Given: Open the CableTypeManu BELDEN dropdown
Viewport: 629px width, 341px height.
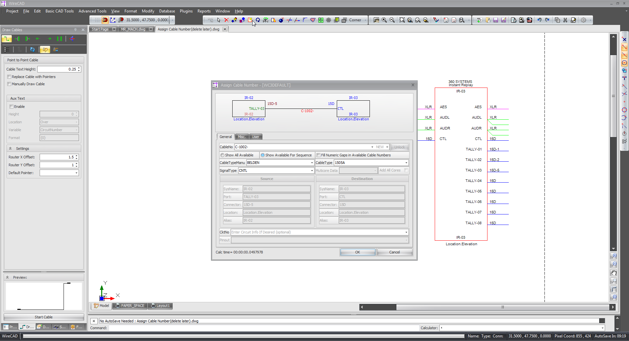Looking at the screenshot, I should point(312,163).
